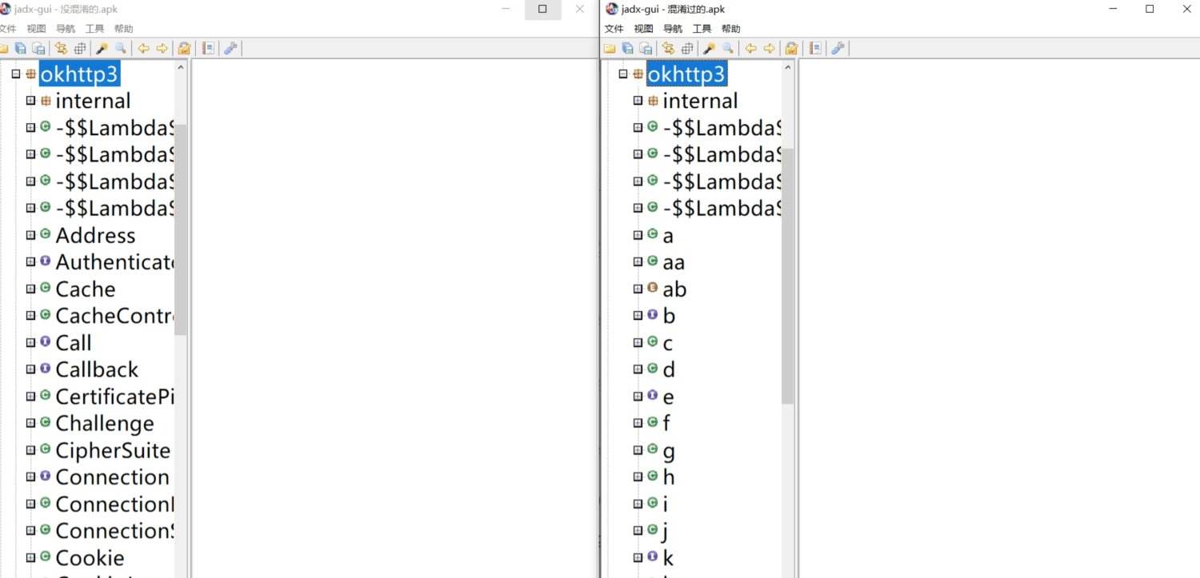Open 文件 menu in 混淆过的.apk window
1200x578 pixels.
pos(614,29)
